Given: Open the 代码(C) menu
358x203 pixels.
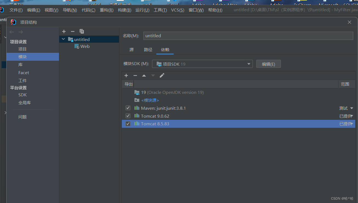Looking at the screenshot, I should pyautogui.click(x=88, y=10).
